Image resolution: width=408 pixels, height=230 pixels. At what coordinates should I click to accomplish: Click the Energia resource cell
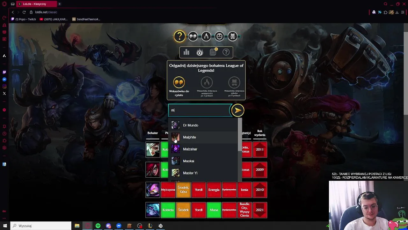click(x=214, y=190)
